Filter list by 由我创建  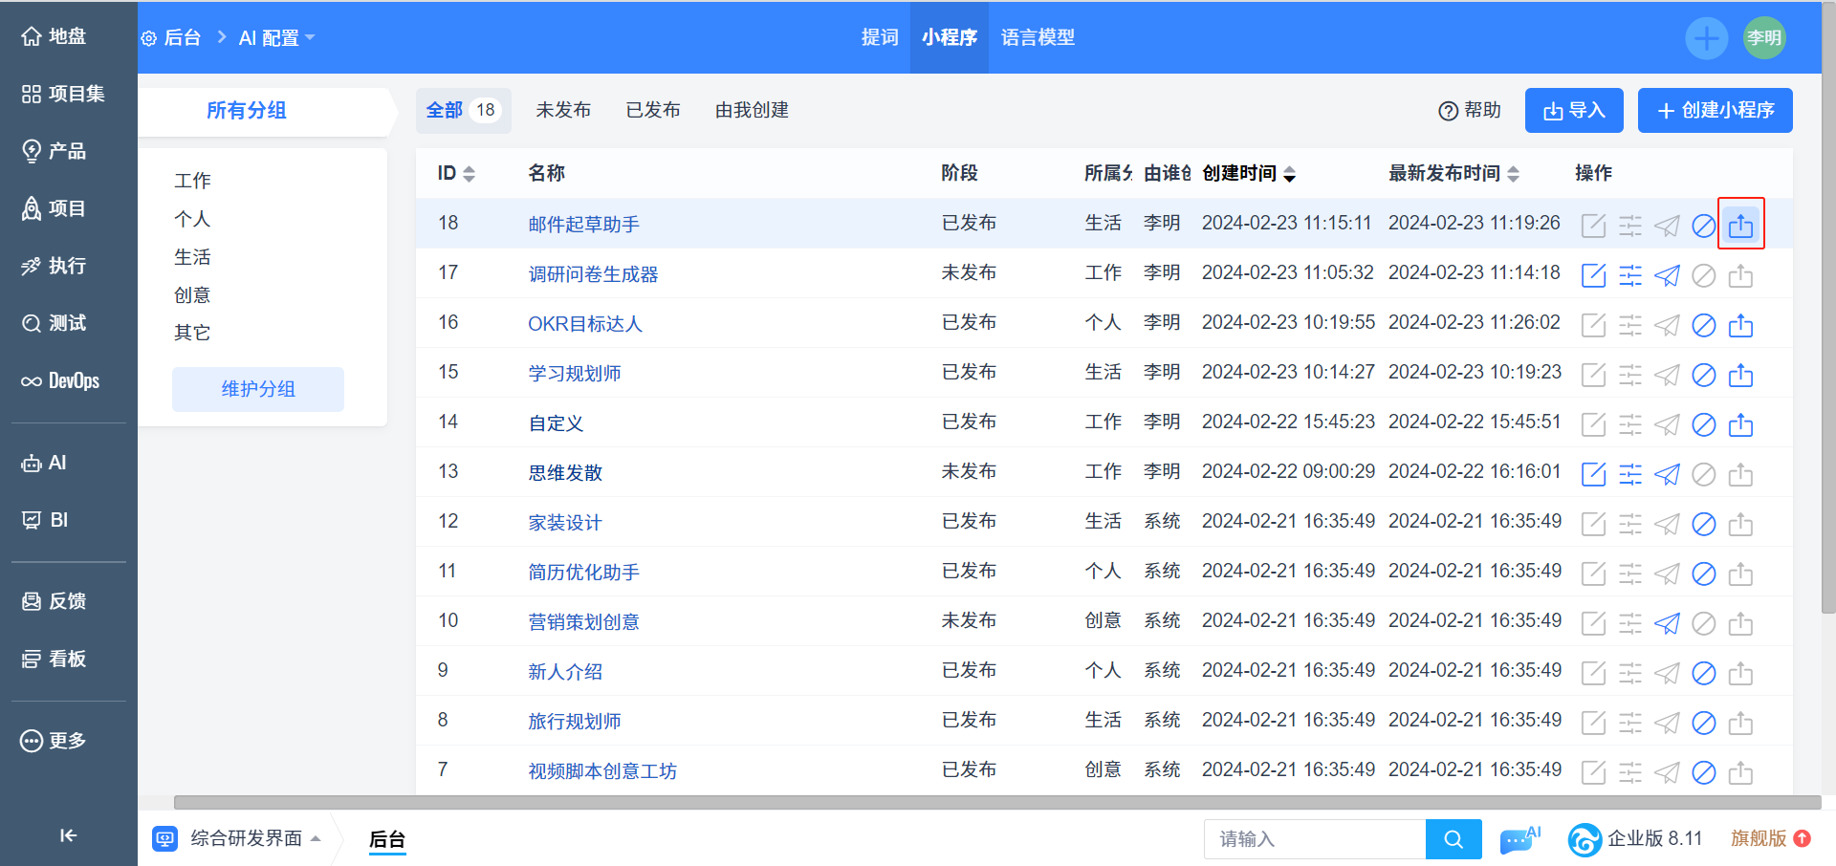[752, 110]
